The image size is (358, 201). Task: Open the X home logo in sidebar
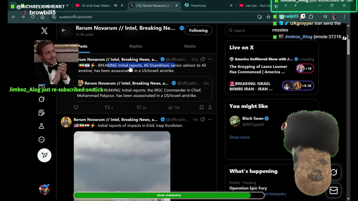point(44,31)
